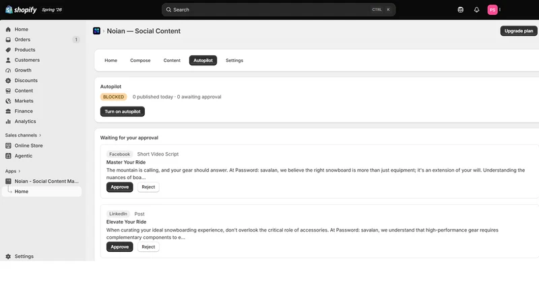Click the Growth icon in sidebar
Image resolution: width=539 pixels, height=303 pixels.
[x=8, y=71]
